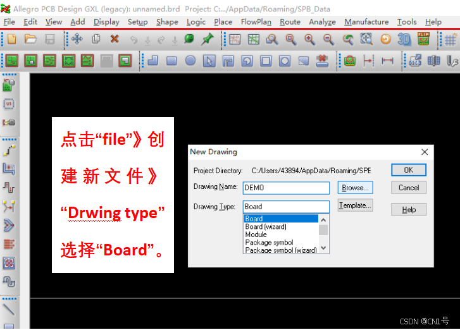
Task: Click the Zoom Previous icon
Action: [x=348, y=39]
